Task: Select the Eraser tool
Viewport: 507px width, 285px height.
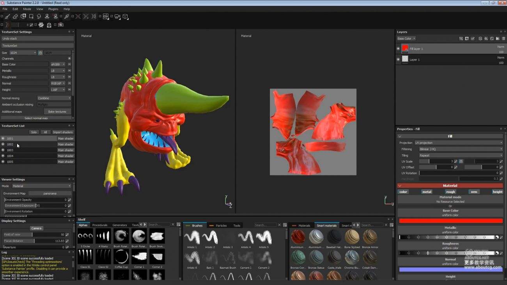Action: click(x=16, y=16)
